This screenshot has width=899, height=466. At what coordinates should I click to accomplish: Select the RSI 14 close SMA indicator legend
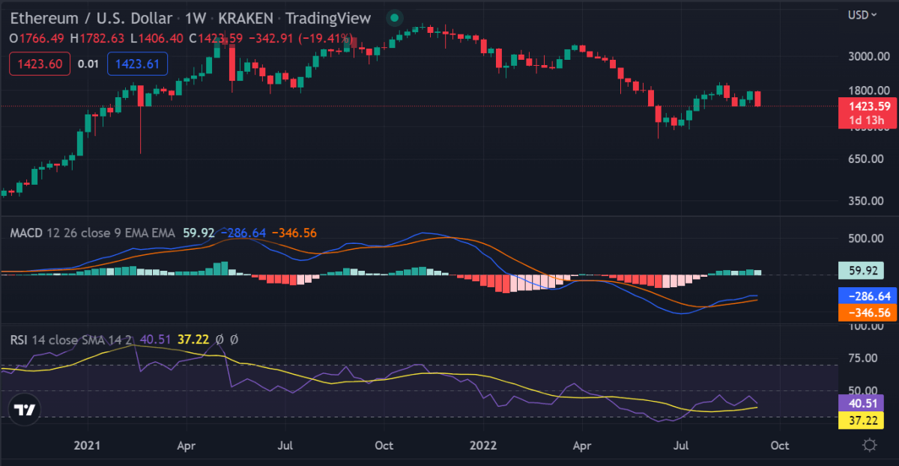coord(72,340)
